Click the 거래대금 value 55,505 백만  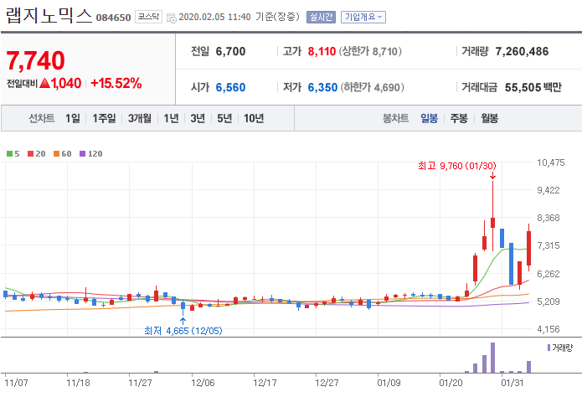pos(533,87)
